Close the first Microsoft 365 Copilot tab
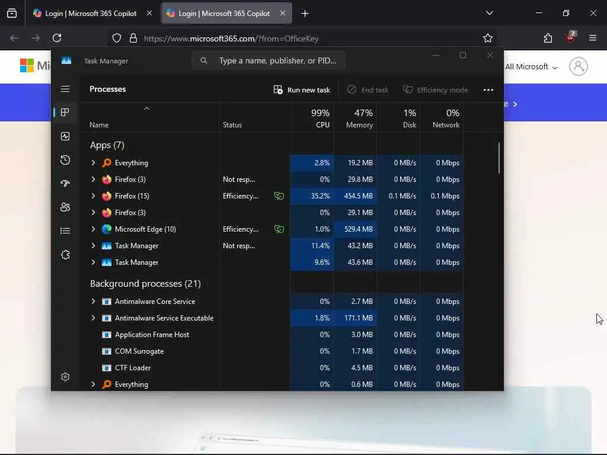607x455 pixels. click(x=149, y=14)
